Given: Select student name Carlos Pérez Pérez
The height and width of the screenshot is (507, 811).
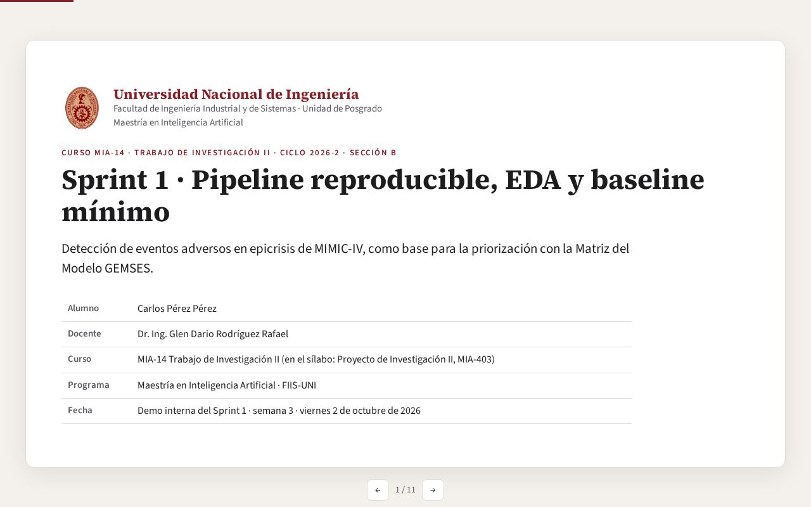Looking at the screenshot, I should pyautogui.click(x=177, y=309).
